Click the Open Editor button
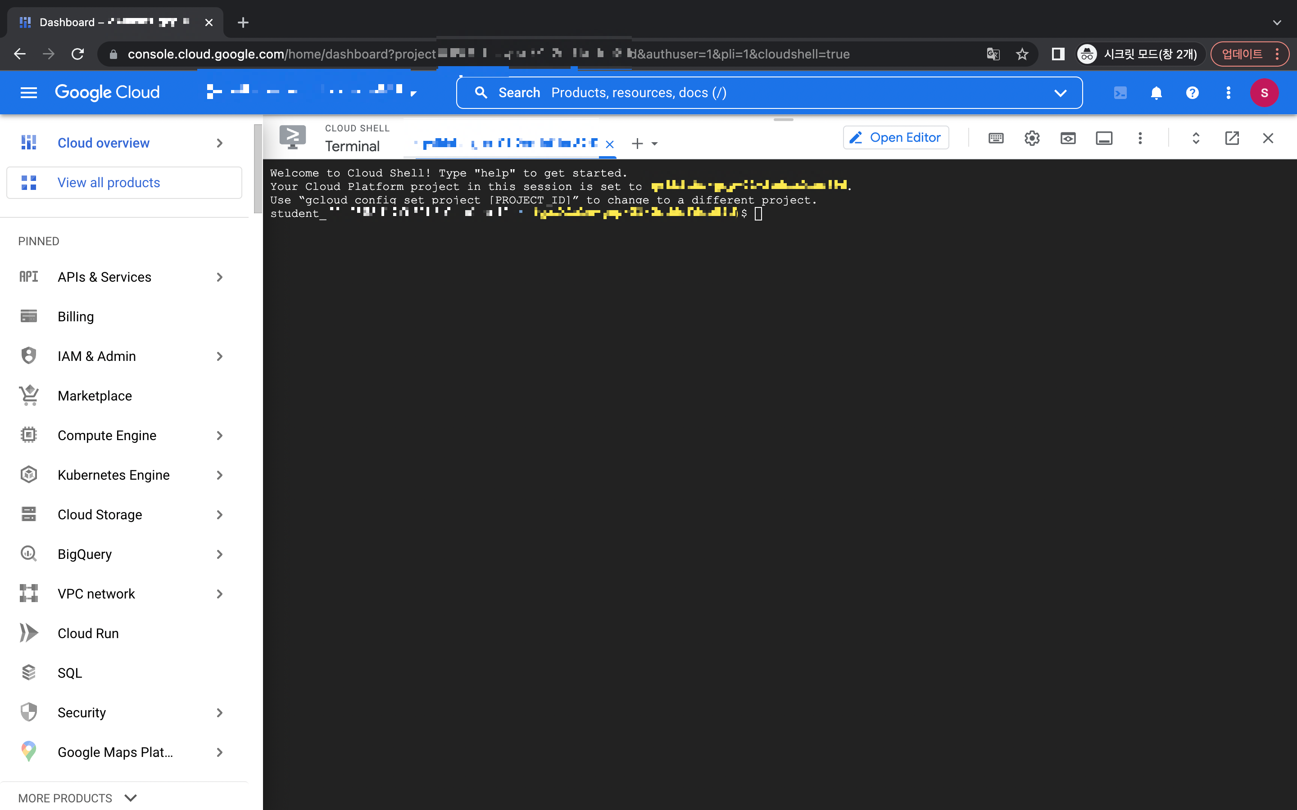Screen dimensions: 1297x810 [x=896, y=138]
